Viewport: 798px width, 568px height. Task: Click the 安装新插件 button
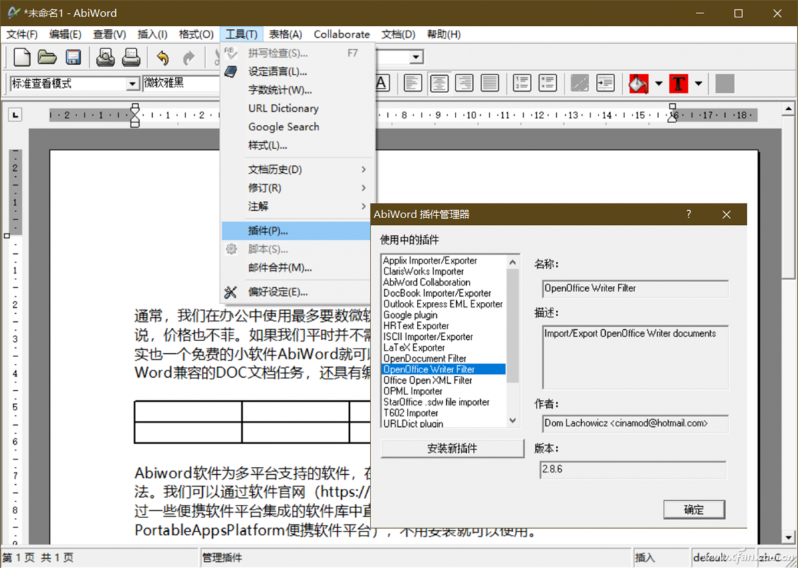452,448
